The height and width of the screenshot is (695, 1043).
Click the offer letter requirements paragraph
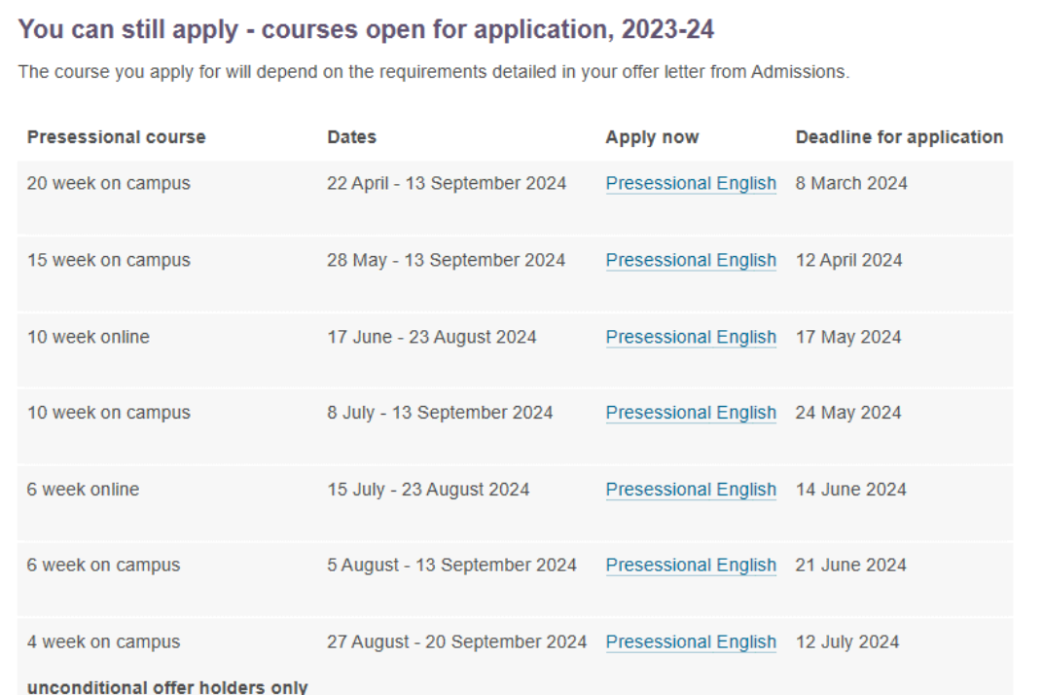click(434, 73)
